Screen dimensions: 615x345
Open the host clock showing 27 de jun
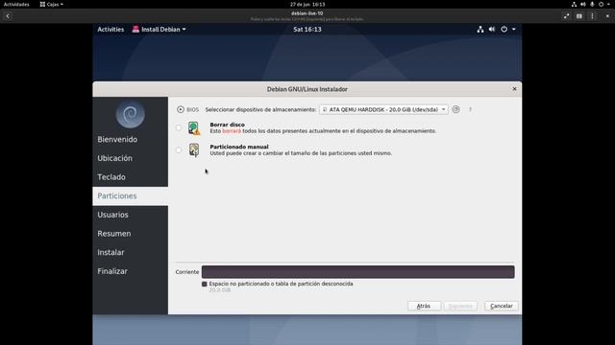(x=307, y=4)
